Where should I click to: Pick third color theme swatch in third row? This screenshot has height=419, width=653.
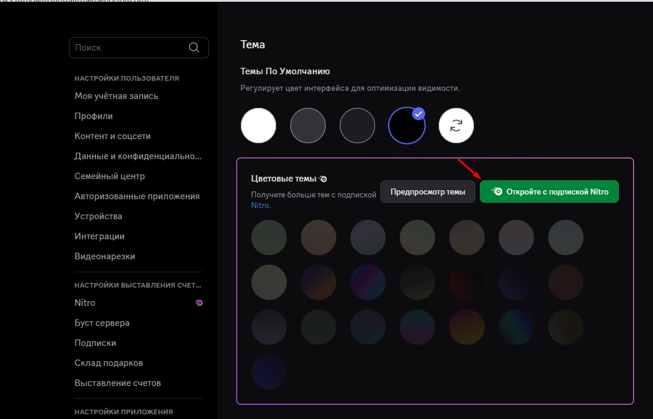(368, 327)
